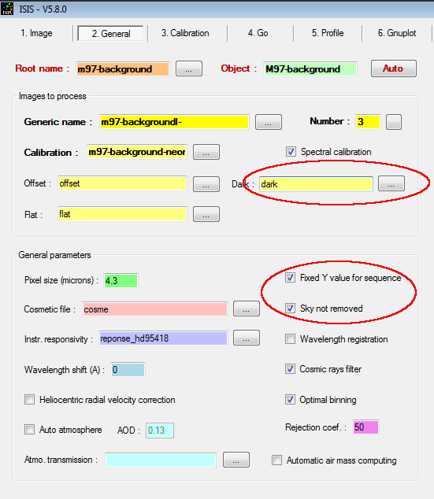The image size is (434, 499).
Task: Browse for Generic name image files
Action: pos(269,122)
